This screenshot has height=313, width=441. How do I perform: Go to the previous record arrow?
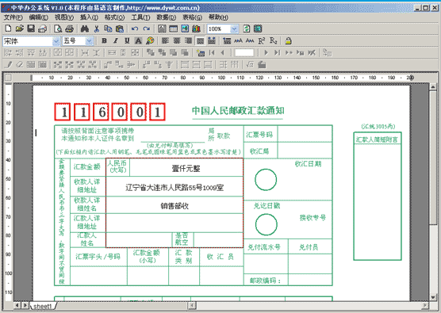[x=222, y=52]
